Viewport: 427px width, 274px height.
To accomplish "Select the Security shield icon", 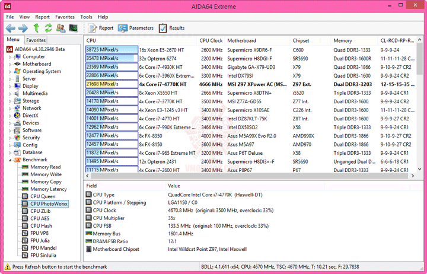I will 17,138.
